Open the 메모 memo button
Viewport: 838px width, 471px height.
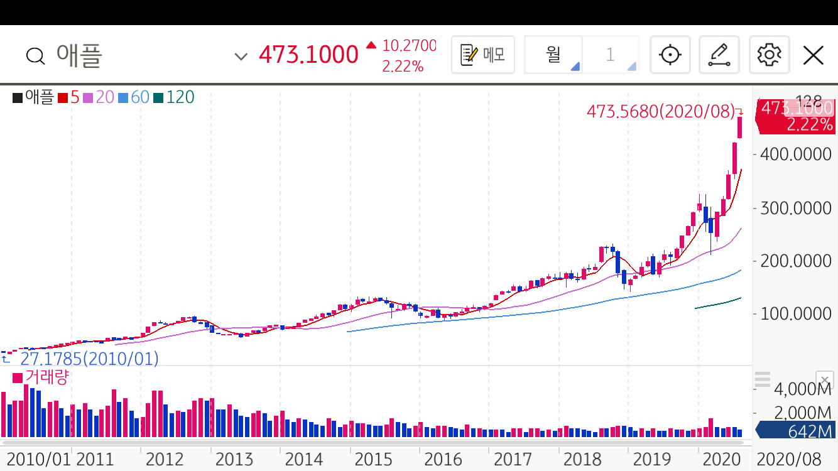pos(483,55)
